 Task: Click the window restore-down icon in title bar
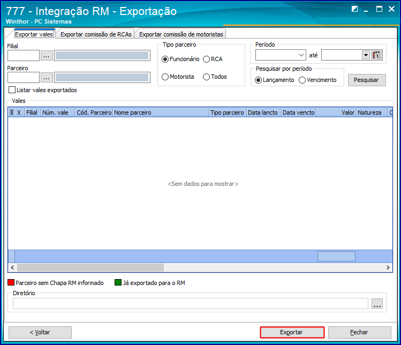click(354, 9)
